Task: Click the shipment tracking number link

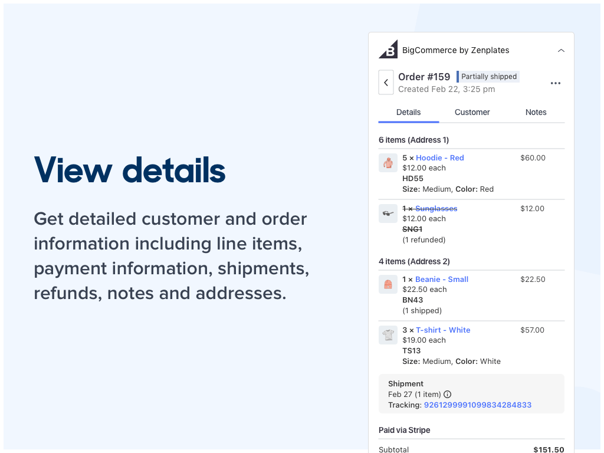Action: [477, 405]
